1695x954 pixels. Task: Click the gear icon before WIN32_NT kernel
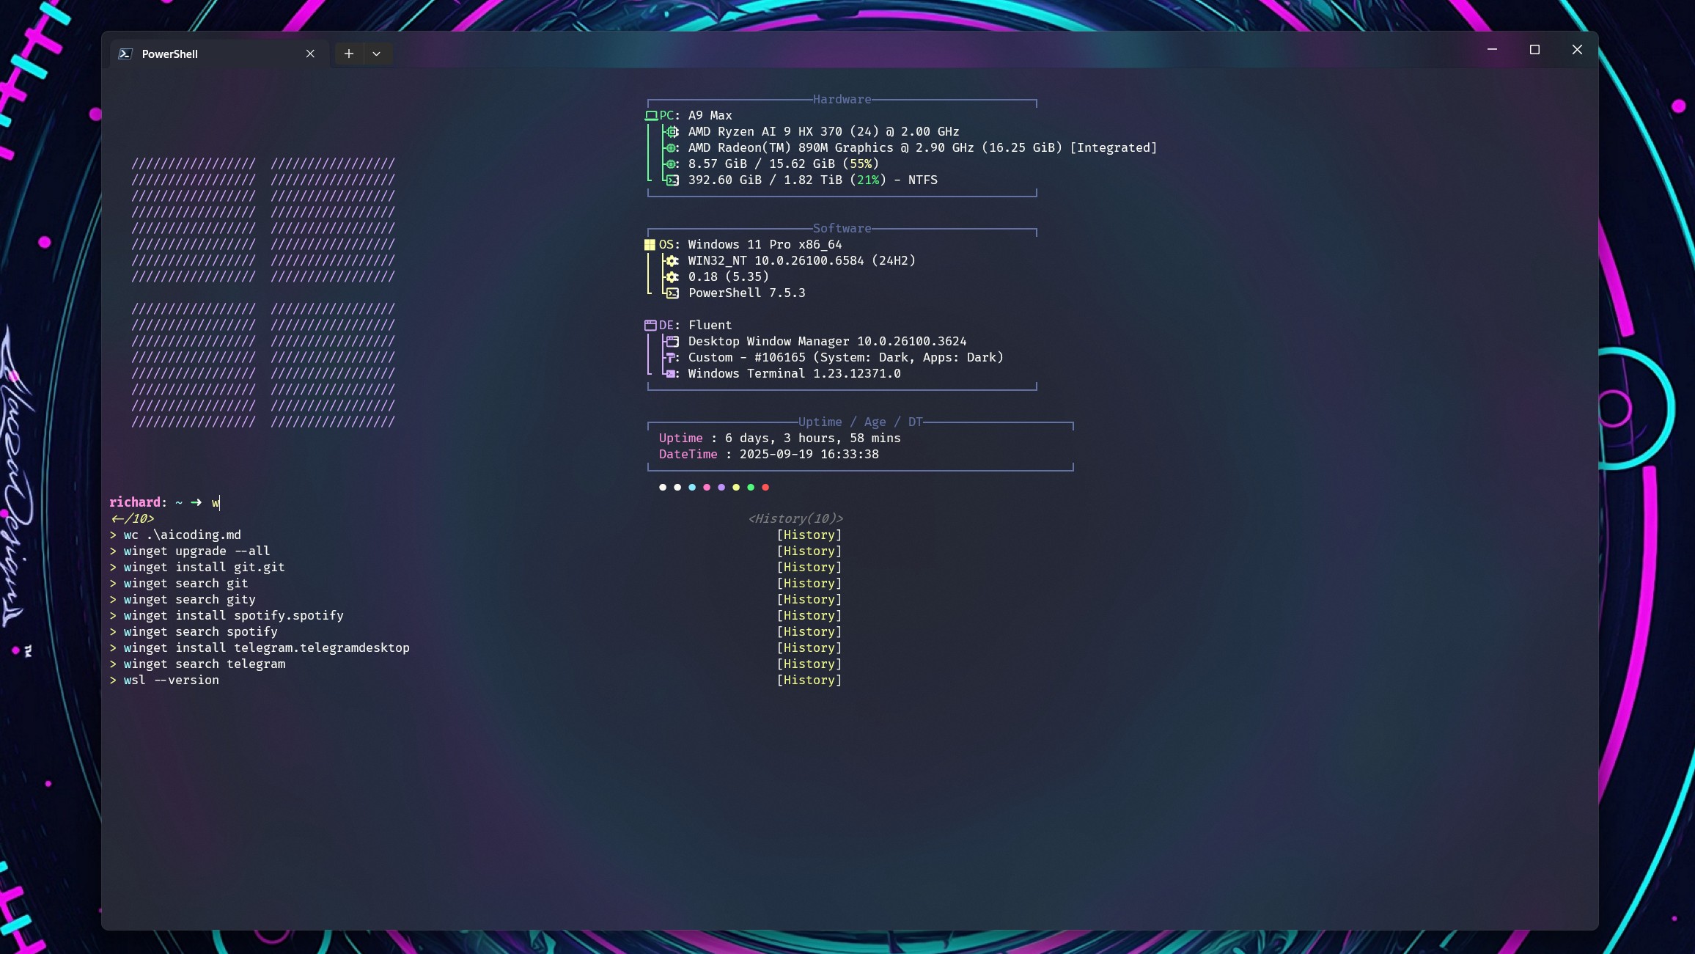pyautogui.click(x=672, y=261)
